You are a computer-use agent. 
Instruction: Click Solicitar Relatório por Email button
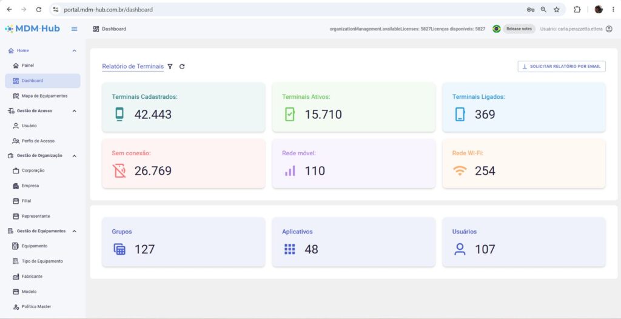pos(562,67)
